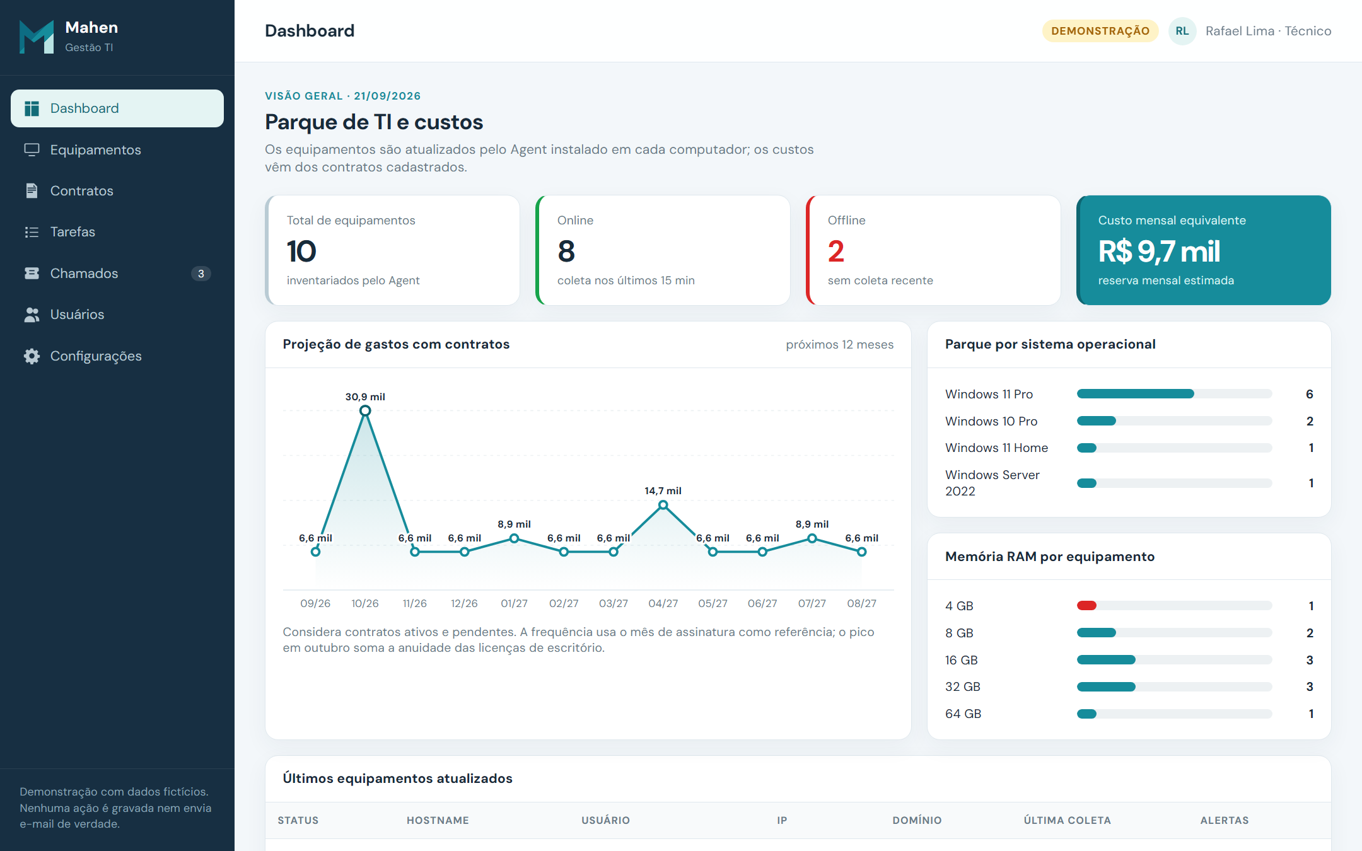The width and height of the screenshot is (1362, 851).
Task: Click the HOSTNAME column header
Action: (x=438, y=820)
